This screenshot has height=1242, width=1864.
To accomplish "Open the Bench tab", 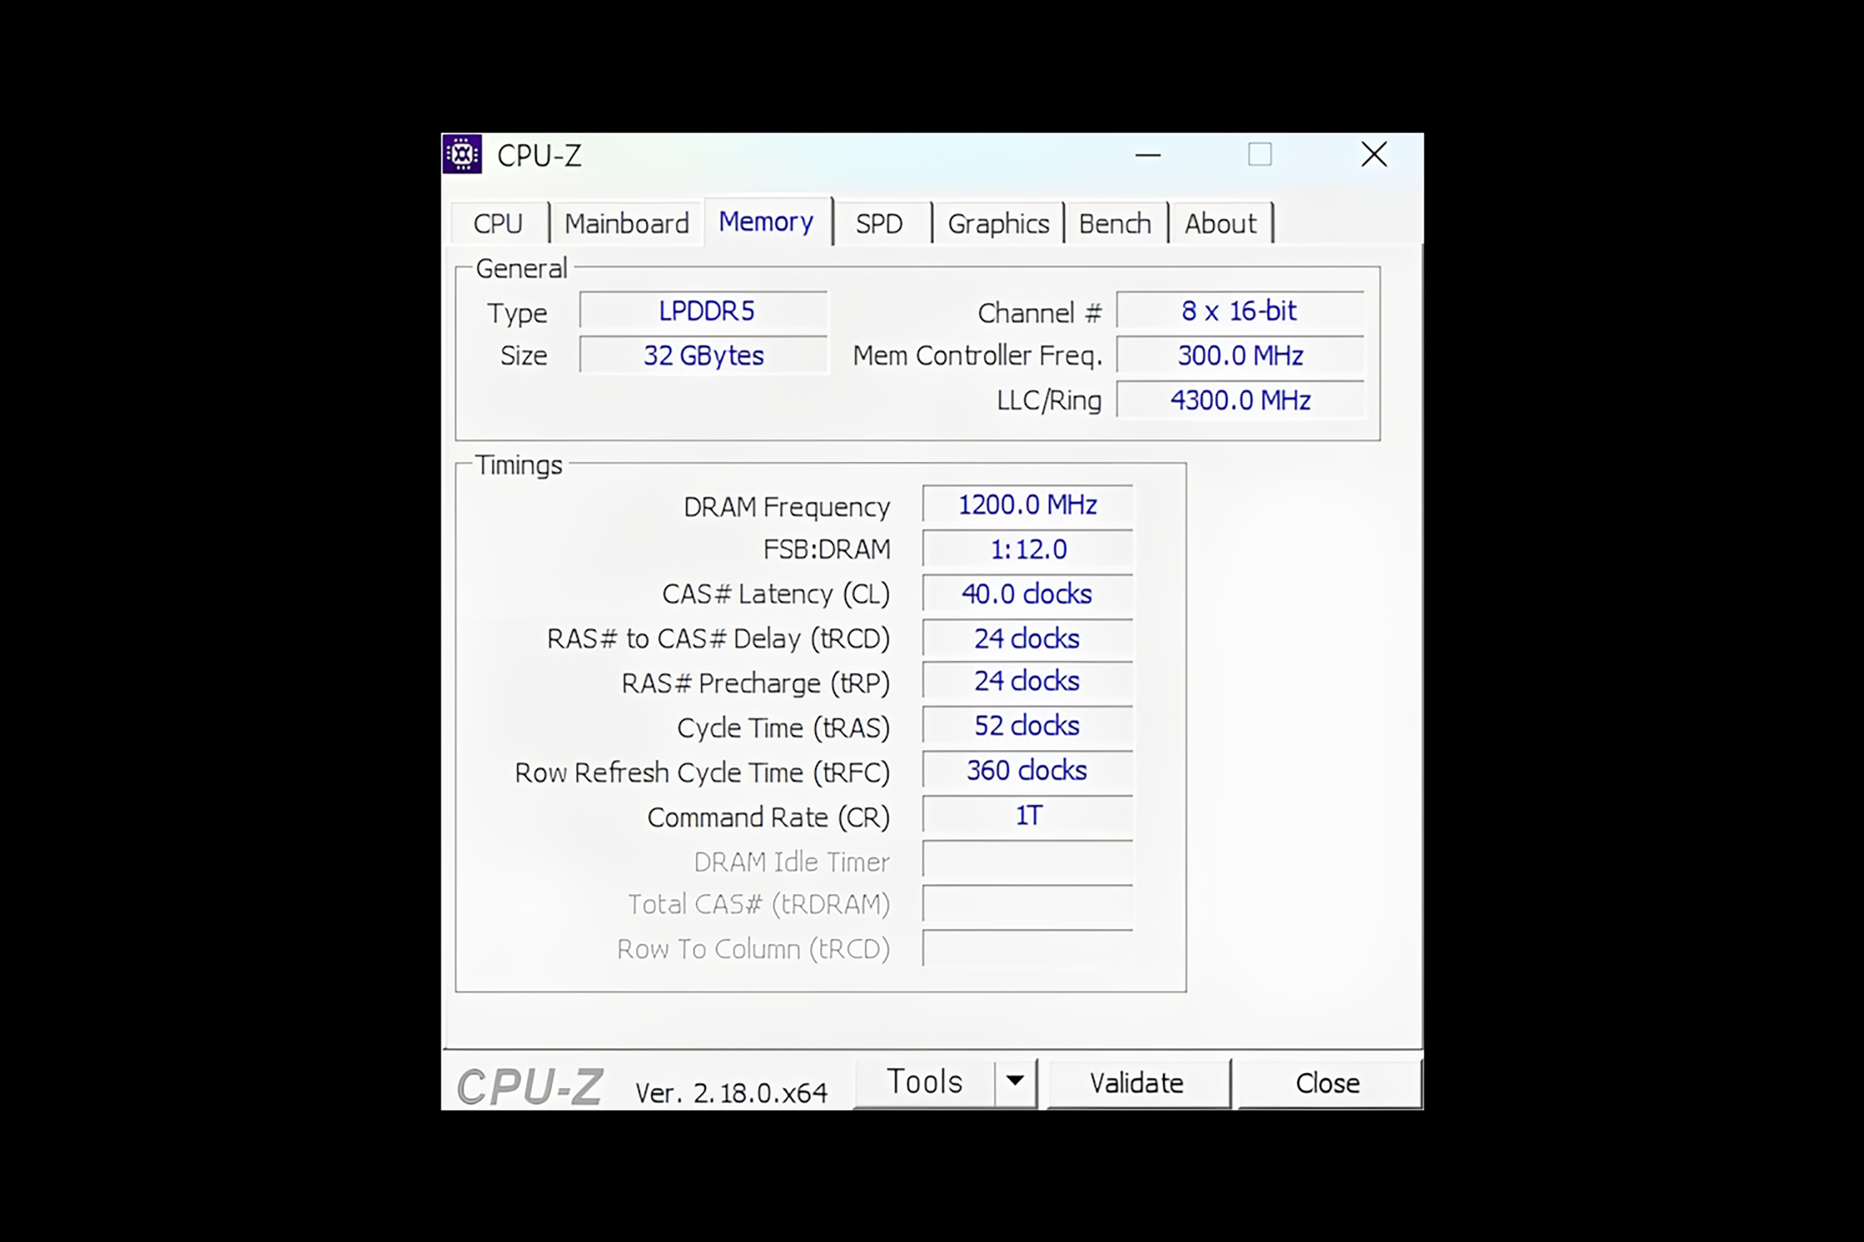I will pos(1114,224).
